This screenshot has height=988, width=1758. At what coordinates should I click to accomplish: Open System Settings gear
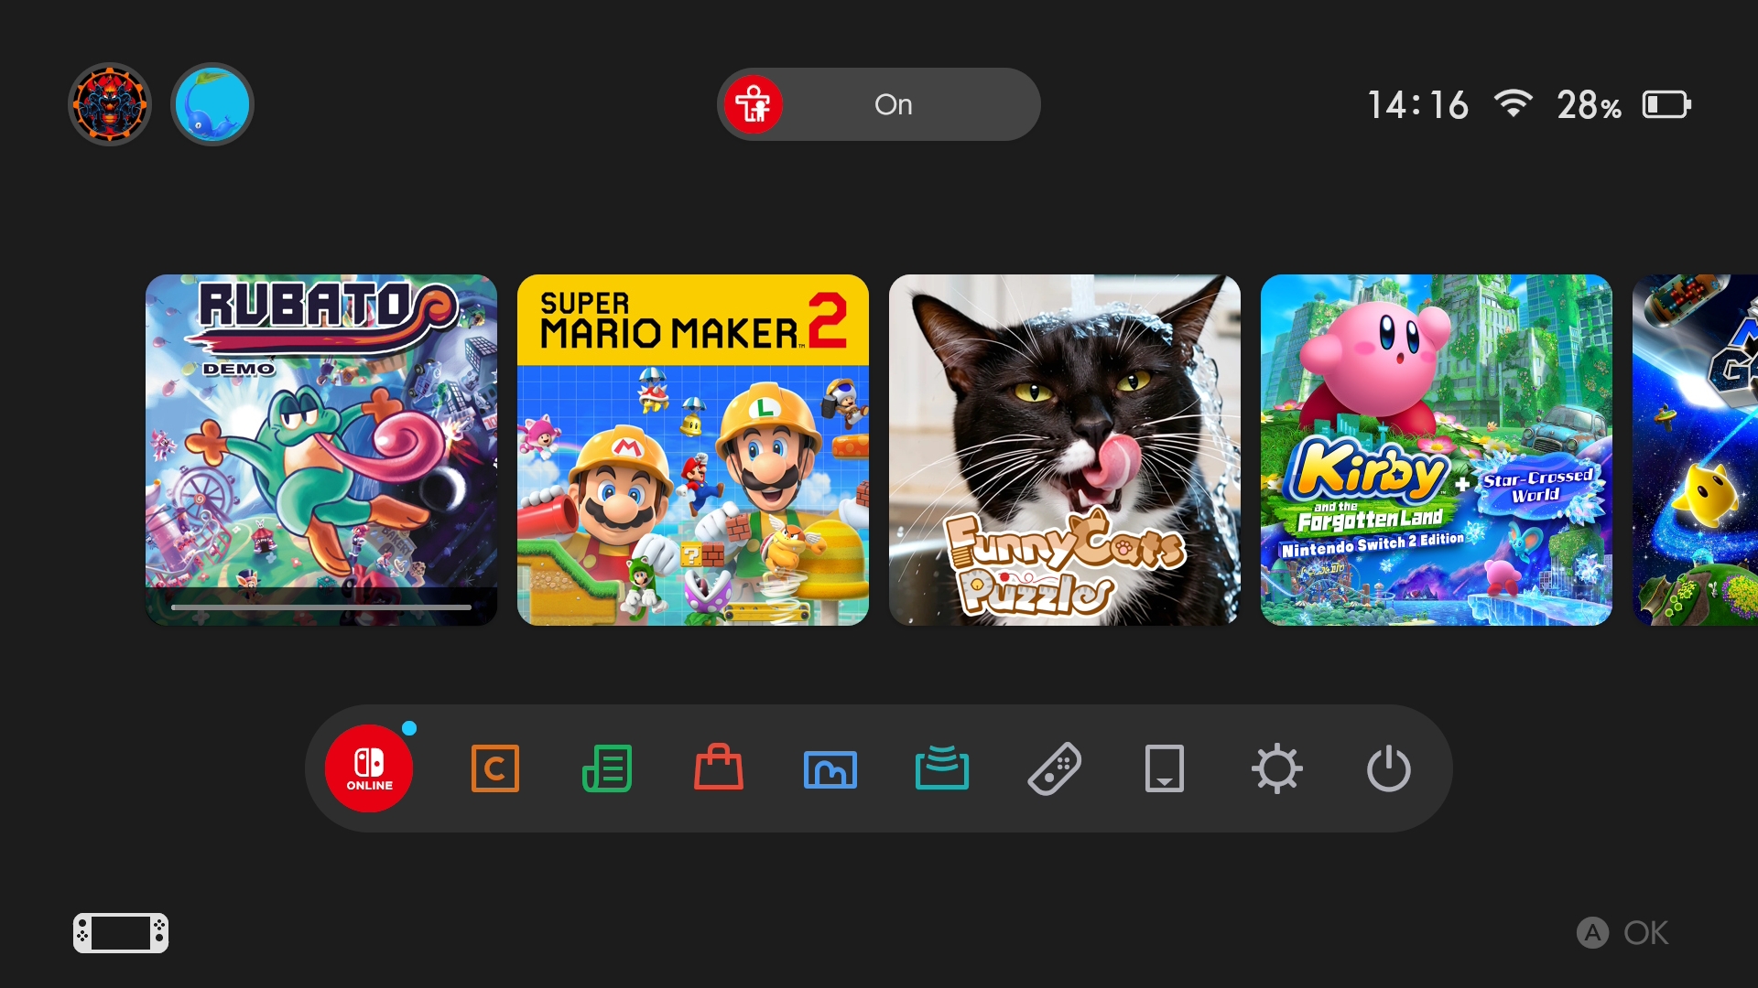[x=1276, y=768]
